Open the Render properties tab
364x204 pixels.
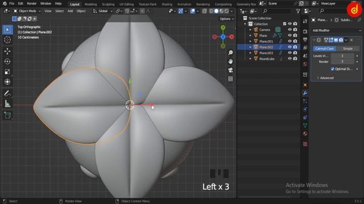point(305,31)
